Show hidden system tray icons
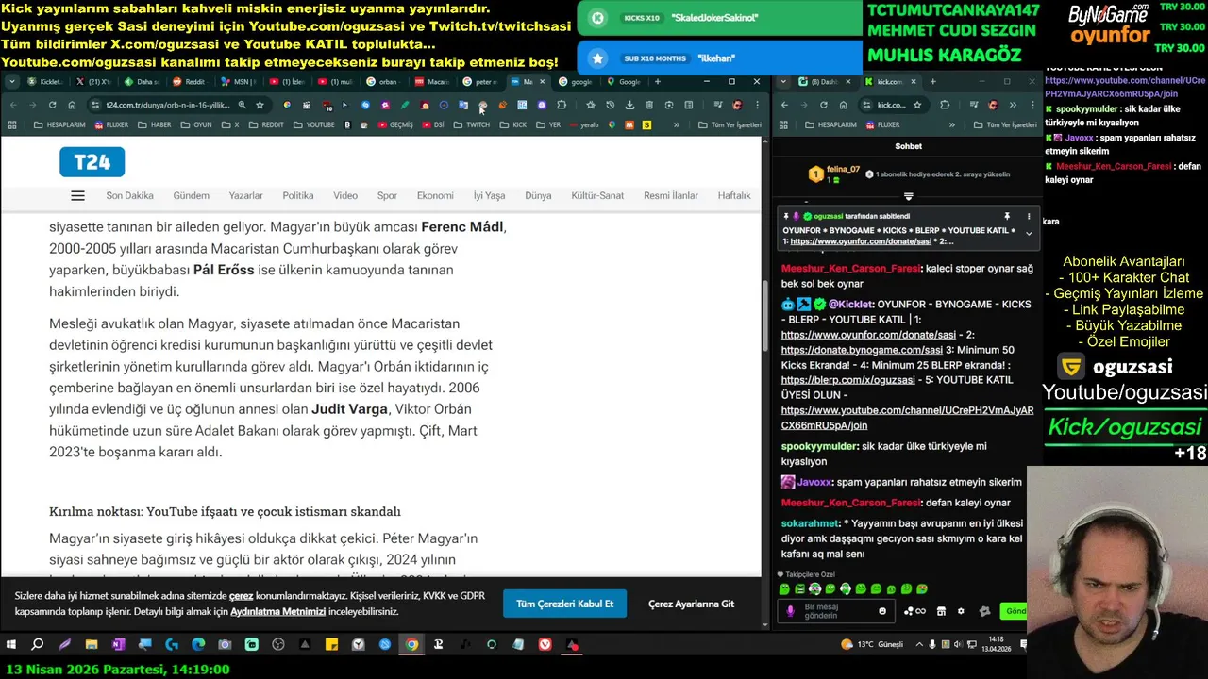 [x=918, y=645]
